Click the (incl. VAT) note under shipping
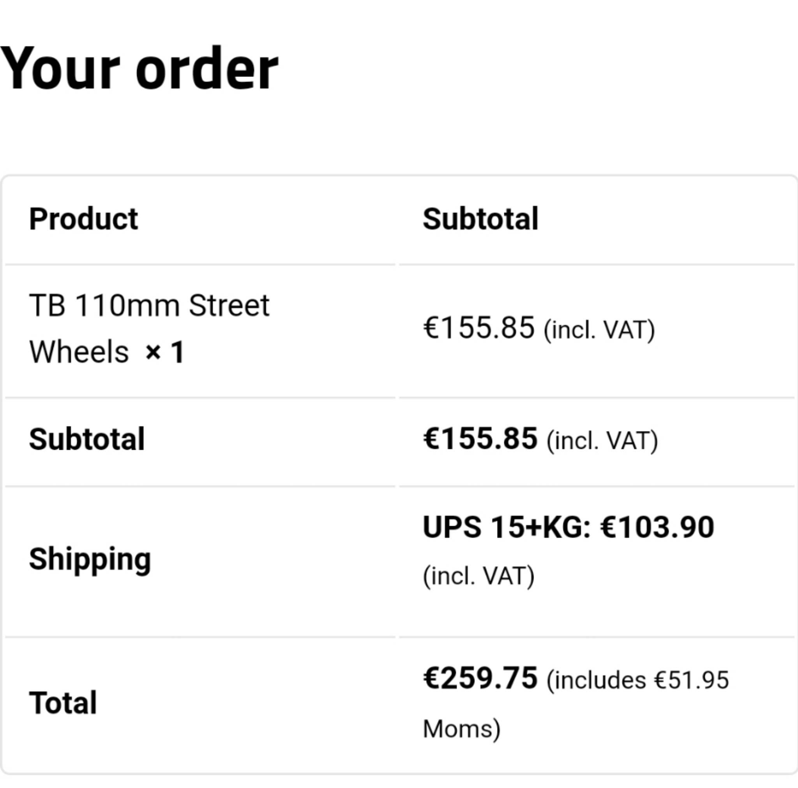 point(479,576)
